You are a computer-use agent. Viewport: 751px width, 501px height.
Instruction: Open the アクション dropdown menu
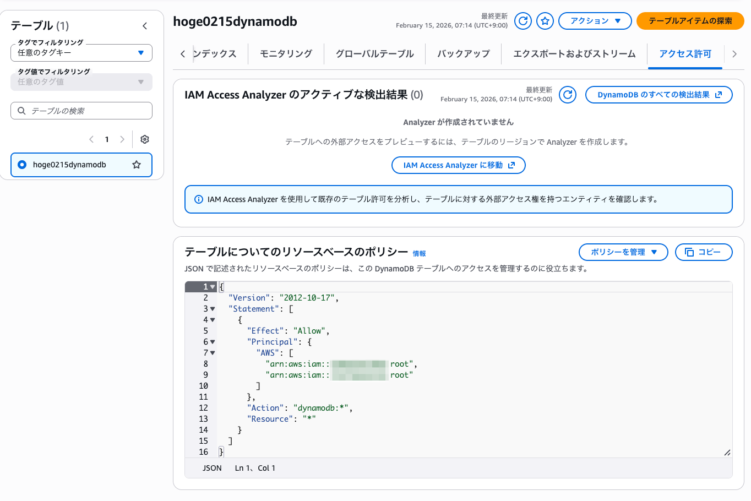[x=595, y=21]
